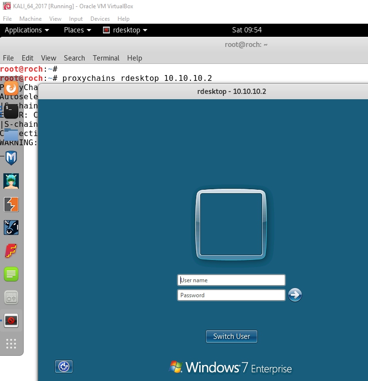The height and width of the screenshot is (381, 368).
Task: Open Files folder icon in dock
Action: pyautogui.click(x=11, y=135)
